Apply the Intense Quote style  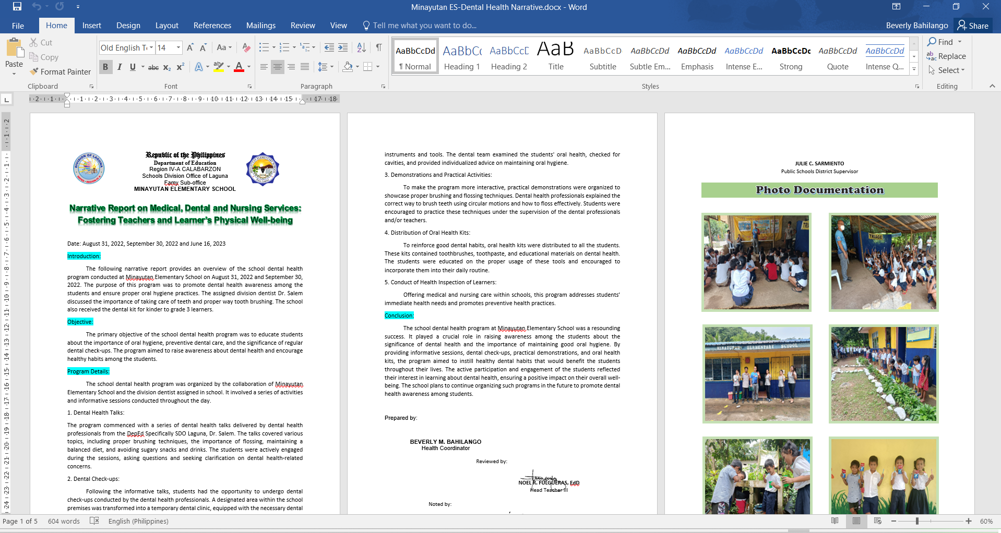885,56
